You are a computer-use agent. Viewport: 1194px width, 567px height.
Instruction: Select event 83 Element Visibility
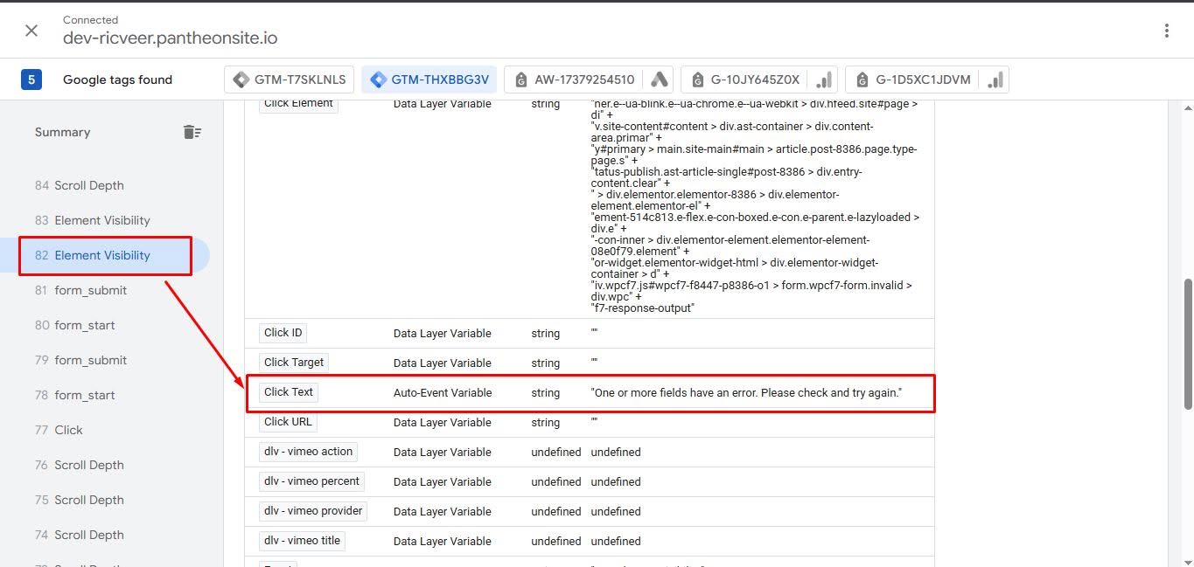pos(93,220)
